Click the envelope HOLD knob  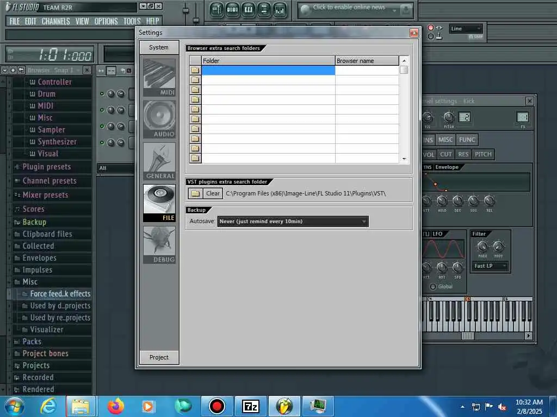(442, 201)
